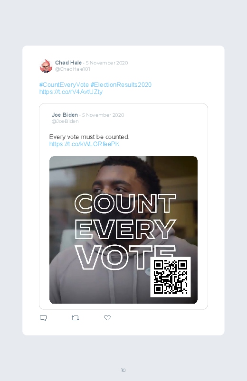Open the #ElectionResults2020 hashtag
Viewport: 247px width, 381px height.
click(121, 84)
